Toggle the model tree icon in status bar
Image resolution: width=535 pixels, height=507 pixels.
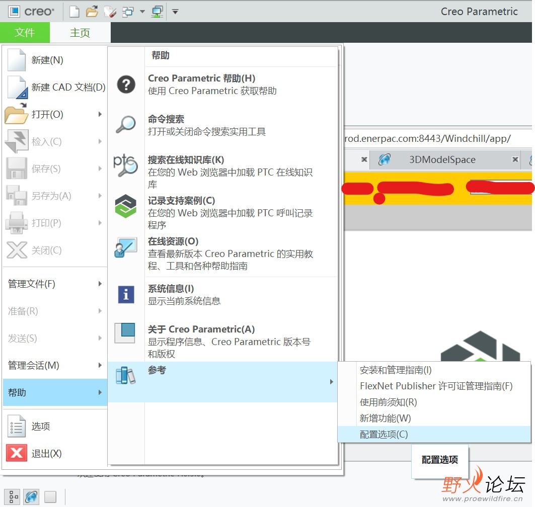pyautogui.click(x=13, y=497)
